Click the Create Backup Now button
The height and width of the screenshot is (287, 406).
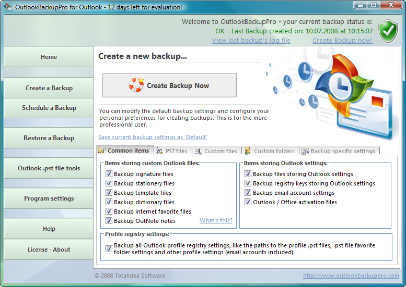[x=169, y=85]
